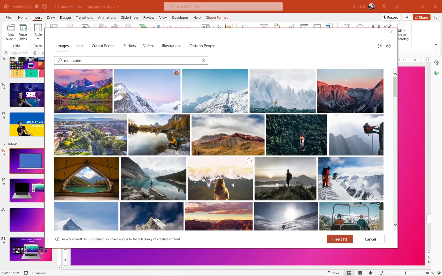Close the stock images dialog
Viewport: 442px width, 276px height.
(x=391, y=32)
